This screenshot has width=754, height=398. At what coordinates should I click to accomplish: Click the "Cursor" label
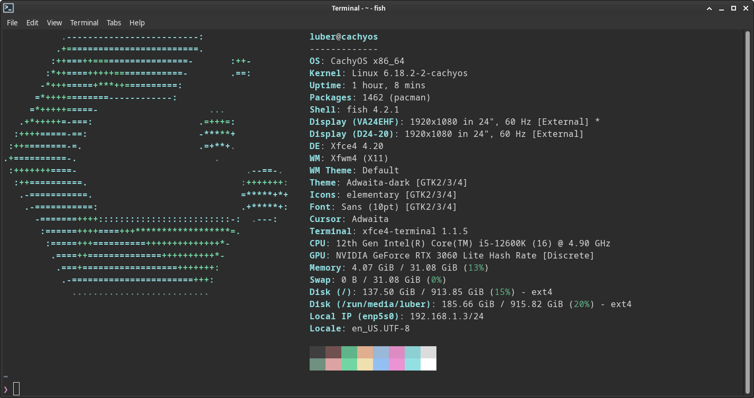325,219
